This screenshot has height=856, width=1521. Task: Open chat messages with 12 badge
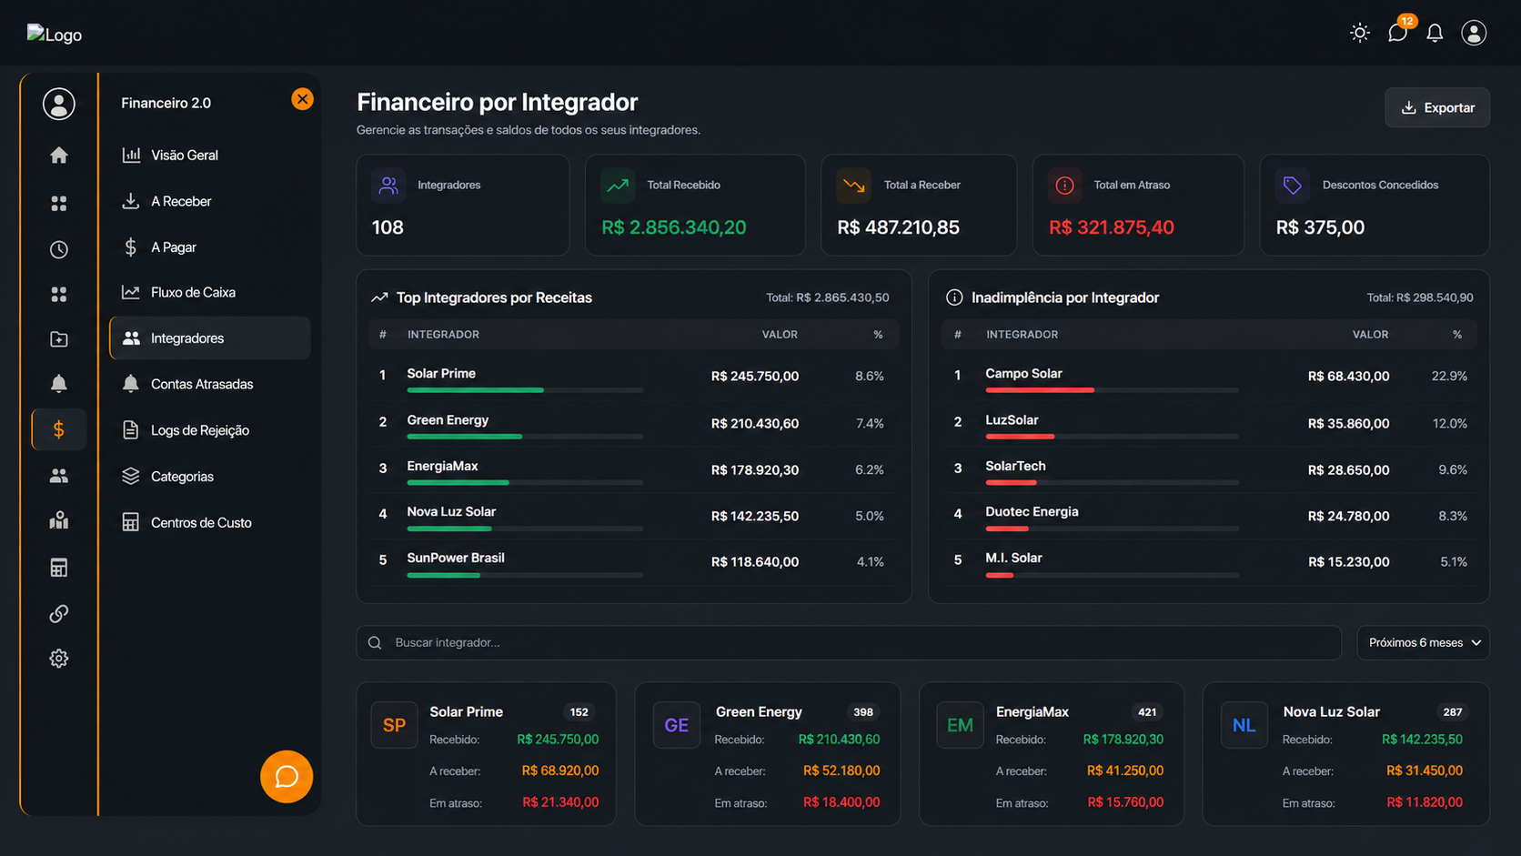1398,33
